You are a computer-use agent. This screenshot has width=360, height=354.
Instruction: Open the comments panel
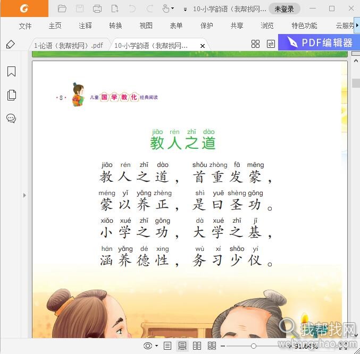pyautogui.click(x=11, y=119)
